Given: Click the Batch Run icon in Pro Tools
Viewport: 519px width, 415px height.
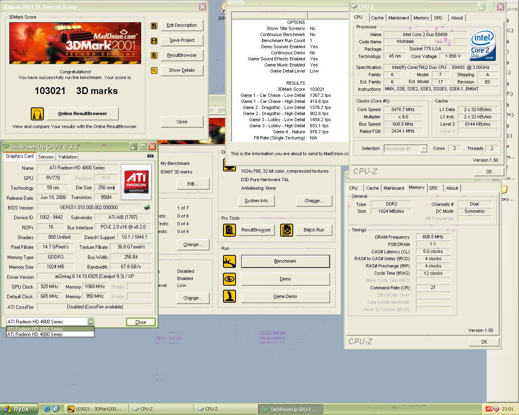Looking at the screenshot, I should coord(287,230).
